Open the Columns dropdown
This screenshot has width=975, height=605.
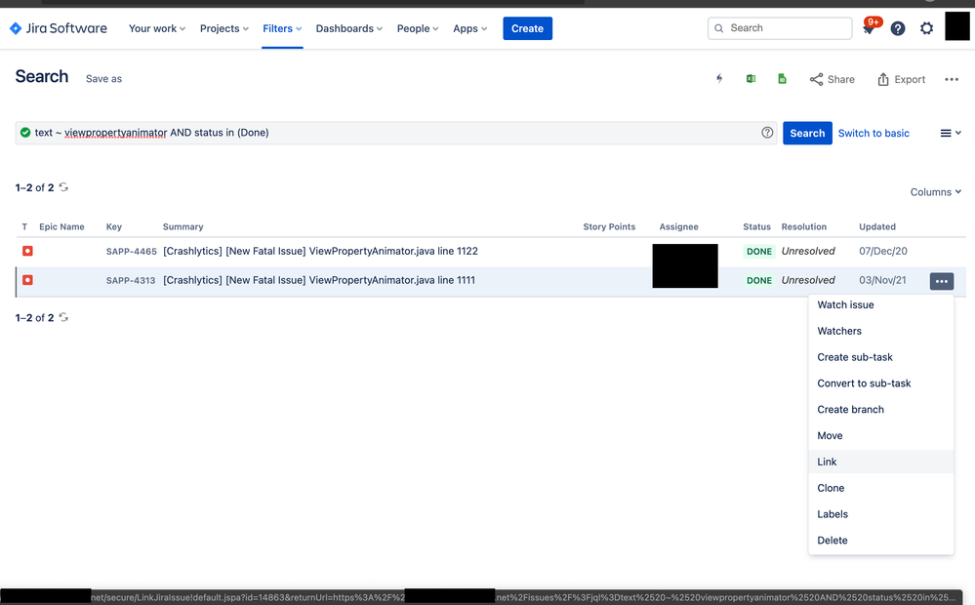936,192
